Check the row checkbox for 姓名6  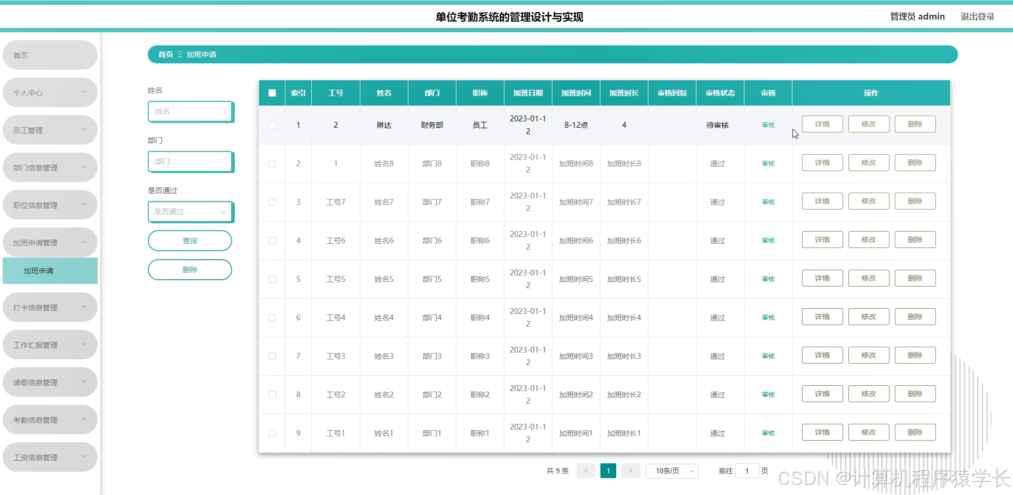272,241
